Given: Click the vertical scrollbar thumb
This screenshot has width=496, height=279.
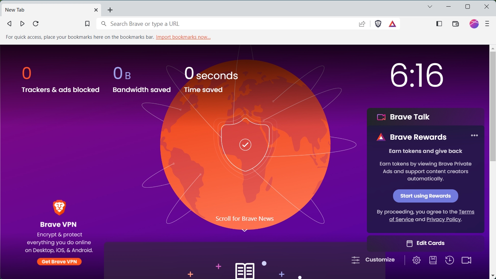Looking at the screenshot, I should point(493,106).
